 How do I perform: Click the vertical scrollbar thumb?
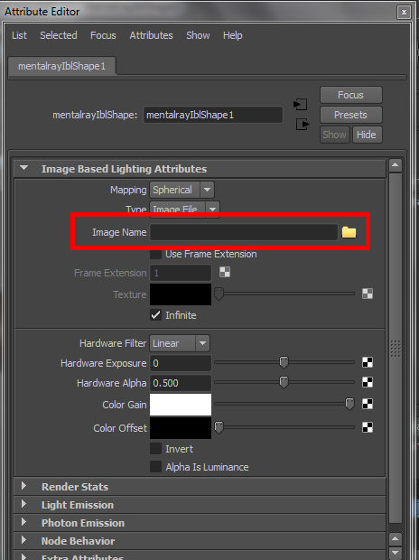pos(395,349)
